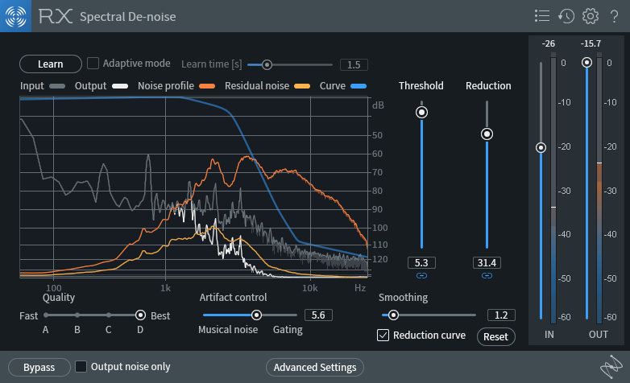Image resolution: width=630 pixels, height=383 pixels.
Task: Click the Reset button
Action: click(495, 336)
